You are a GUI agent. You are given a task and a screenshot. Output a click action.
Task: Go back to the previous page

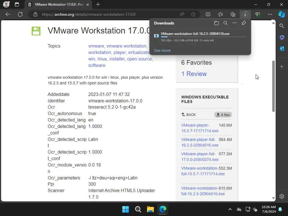8,14
